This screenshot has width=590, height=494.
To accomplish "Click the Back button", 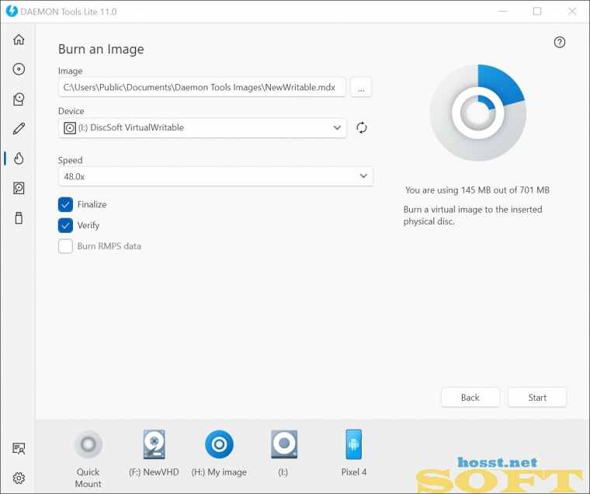I will pos(470,397).
